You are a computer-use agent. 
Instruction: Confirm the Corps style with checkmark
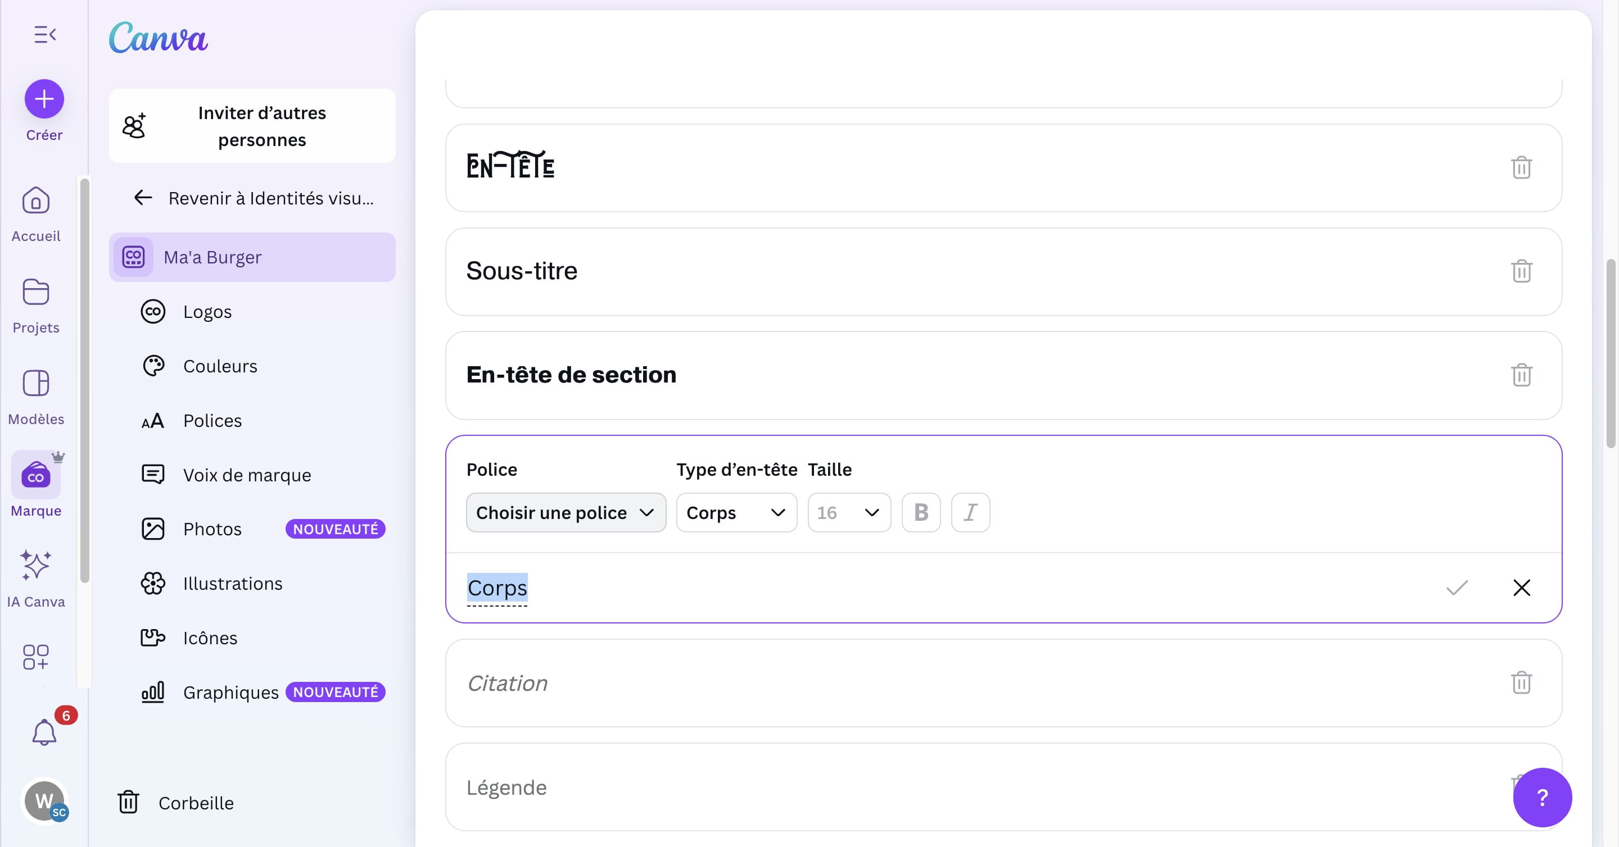click(x=1456, y=588)
